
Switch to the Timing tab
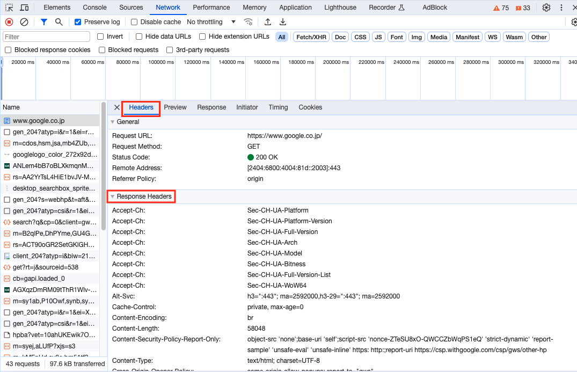(x=278, y=107)
